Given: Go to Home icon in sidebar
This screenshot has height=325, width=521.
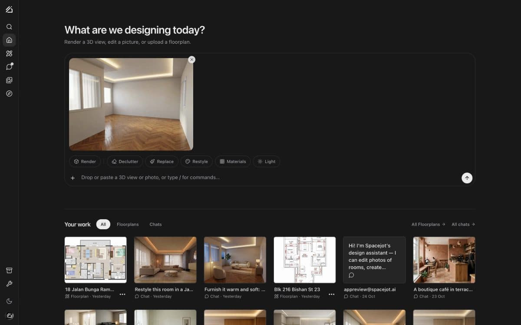Looking at the screenshot, I should (x=9, y=40).
